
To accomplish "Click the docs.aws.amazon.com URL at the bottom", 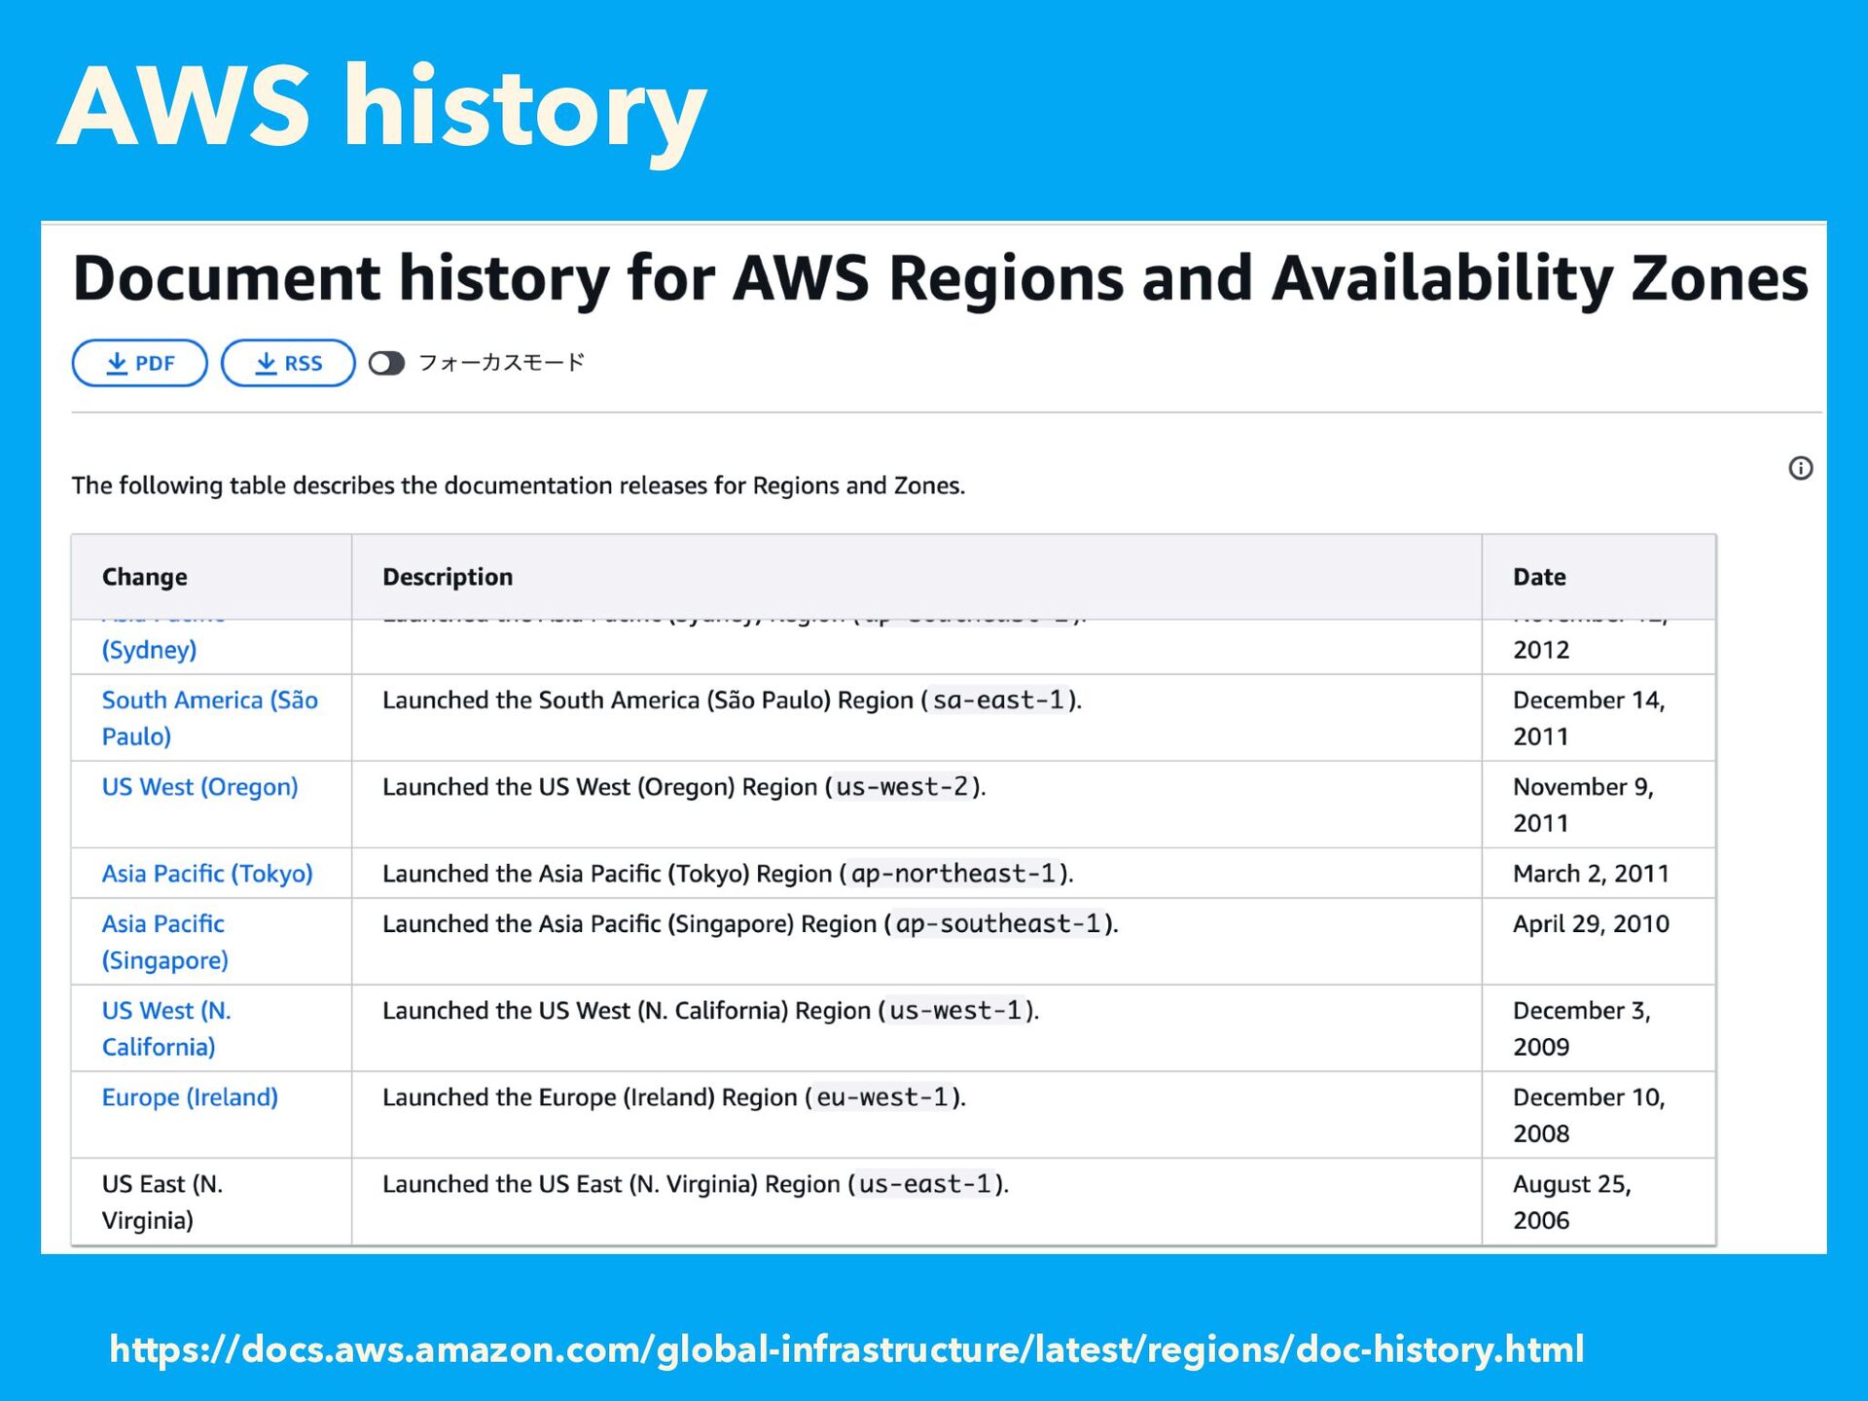I will pos(846,1349).
